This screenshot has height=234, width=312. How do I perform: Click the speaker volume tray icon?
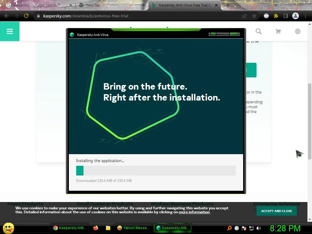[259, 228]
